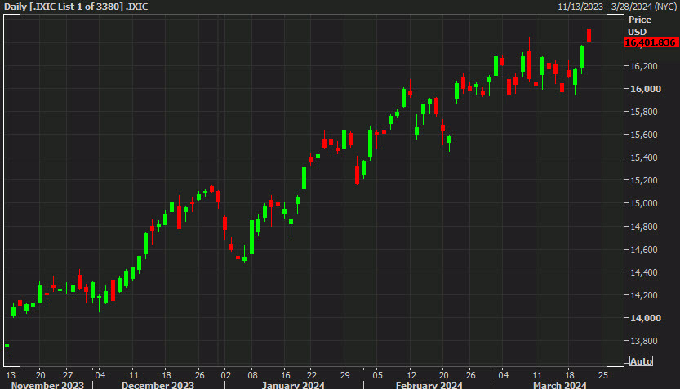The width and height of the screenshot is (680, 389).
Task: Click the 'November 2023' month label
Action: [47, 385]
